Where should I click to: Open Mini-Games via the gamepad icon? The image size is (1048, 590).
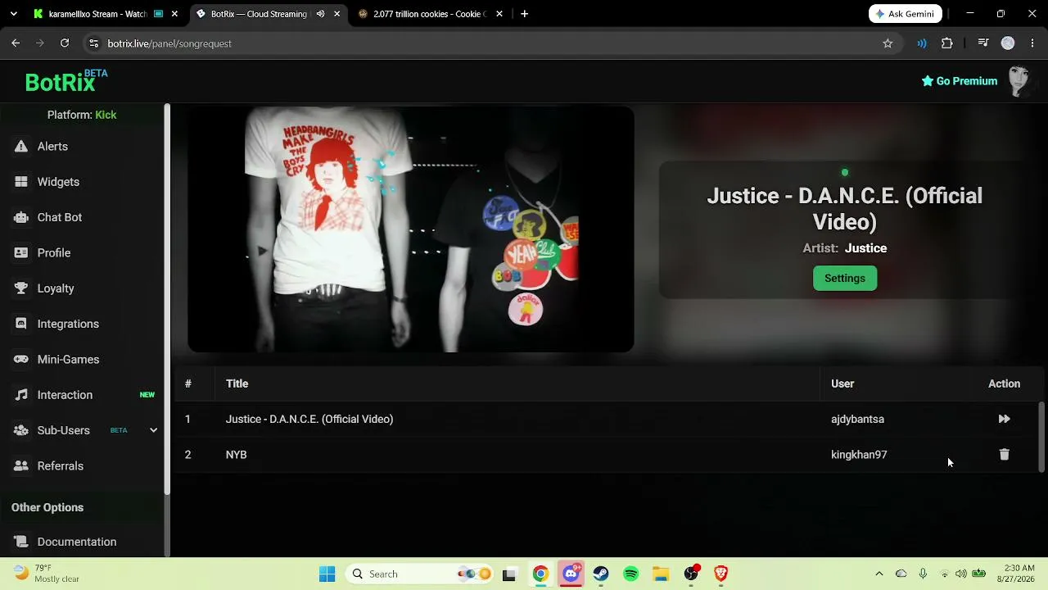click(x=21, y=360)
